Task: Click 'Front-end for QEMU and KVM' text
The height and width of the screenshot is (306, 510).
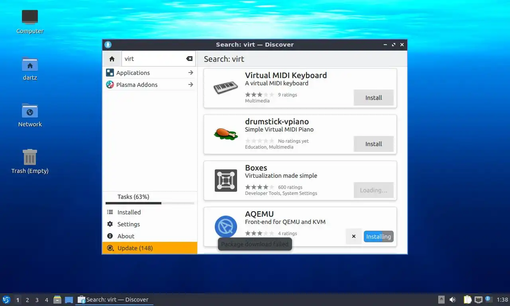Action: [x=285, y=222]
